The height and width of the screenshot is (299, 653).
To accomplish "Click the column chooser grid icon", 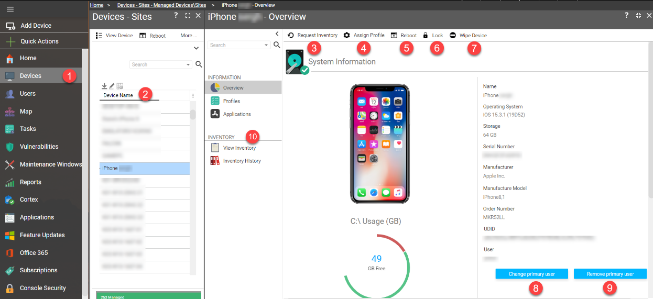I will (119, 86).
